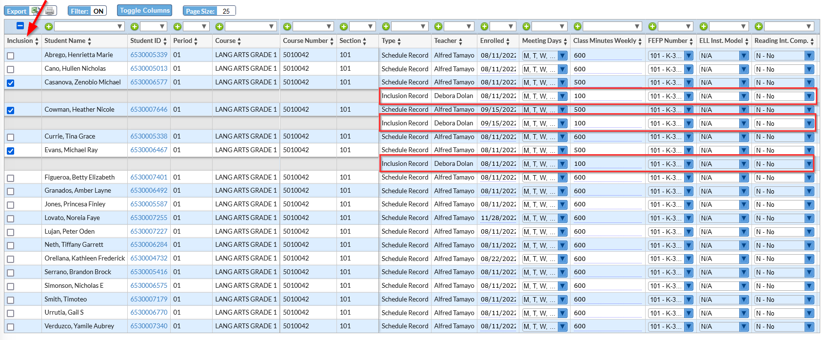
Task: Export table to Excel spreadsheet icon
Action: tap(35, 11)
